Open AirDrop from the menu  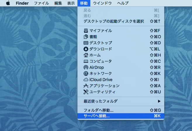[x=121, y=67]
